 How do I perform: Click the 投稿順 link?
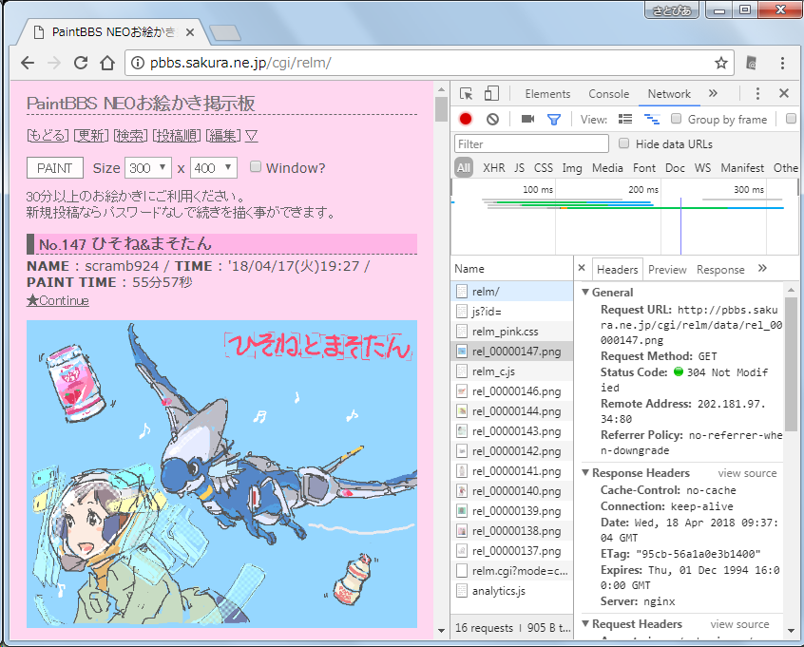click(x=177, y=135)
